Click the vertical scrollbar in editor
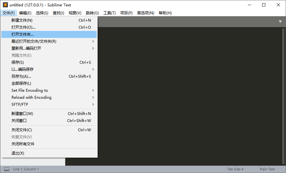This screenshot has height=173, width=286. (x=283, y=96)
